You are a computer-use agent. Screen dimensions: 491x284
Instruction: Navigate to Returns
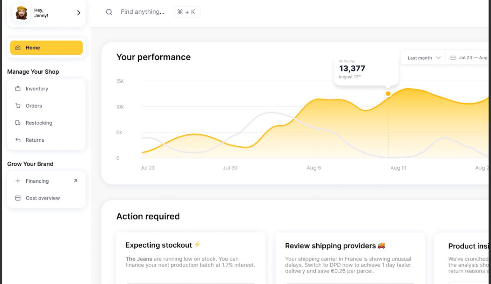[x=46, y=140]
